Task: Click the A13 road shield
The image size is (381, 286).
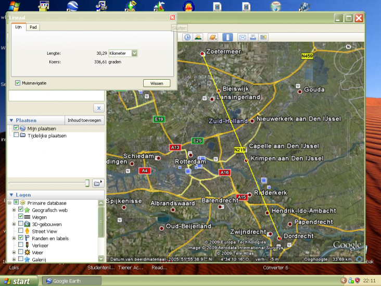Action: [x=175, y=147]
